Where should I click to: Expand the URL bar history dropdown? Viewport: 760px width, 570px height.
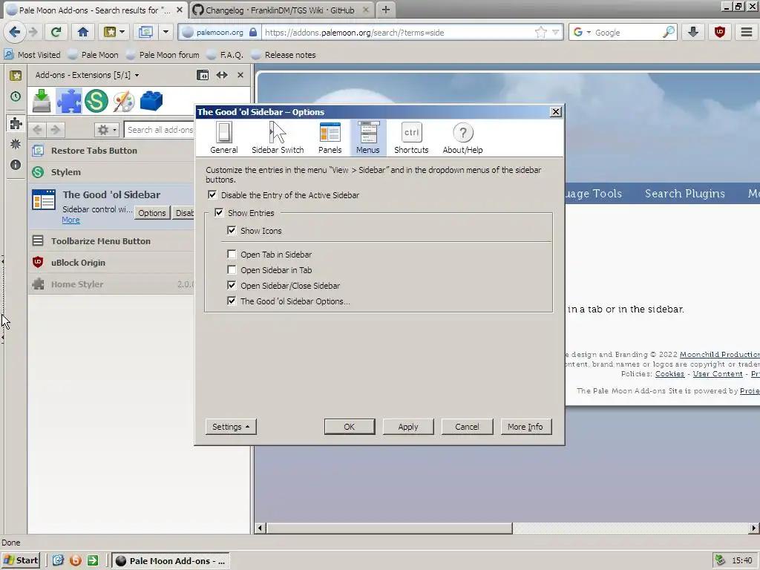[555, 33]
